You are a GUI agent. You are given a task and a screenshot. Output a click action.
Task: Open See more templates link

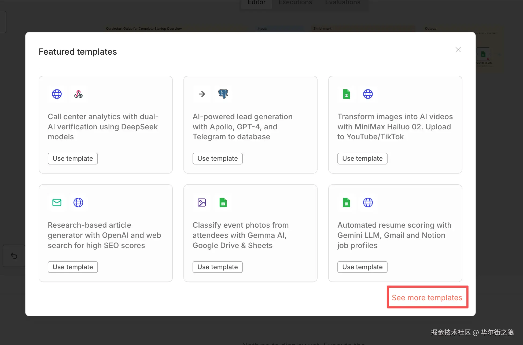pos(427,298)
